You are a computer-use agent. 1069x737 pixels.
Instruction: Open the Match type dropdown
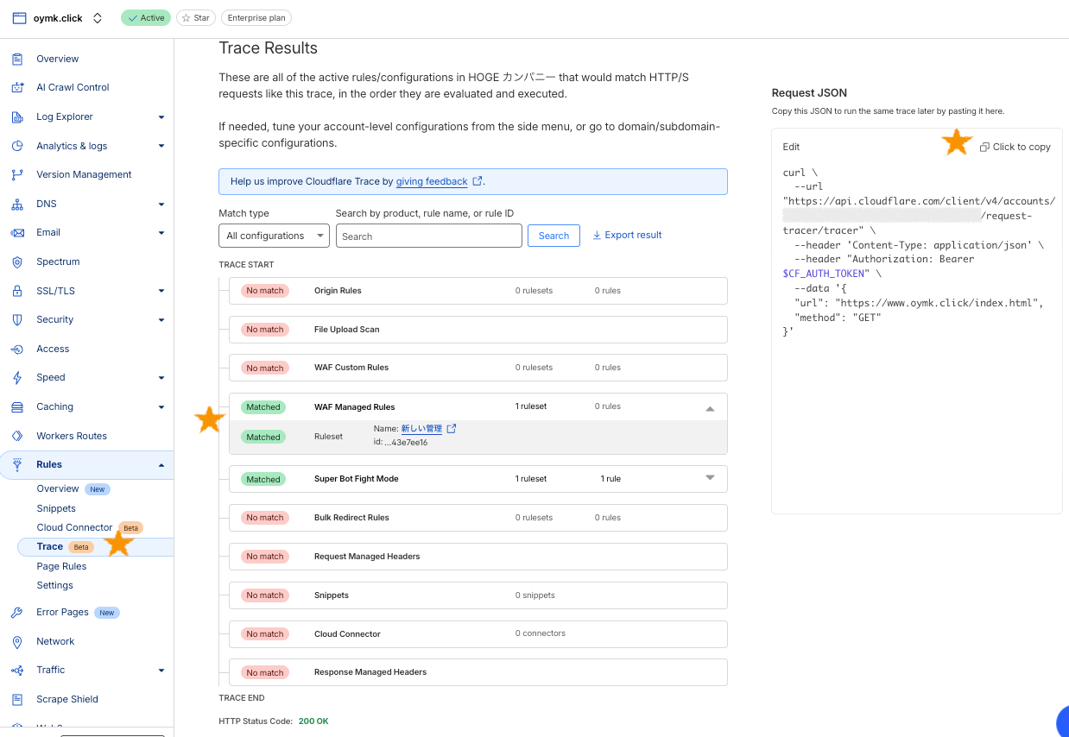pos(274,236)
